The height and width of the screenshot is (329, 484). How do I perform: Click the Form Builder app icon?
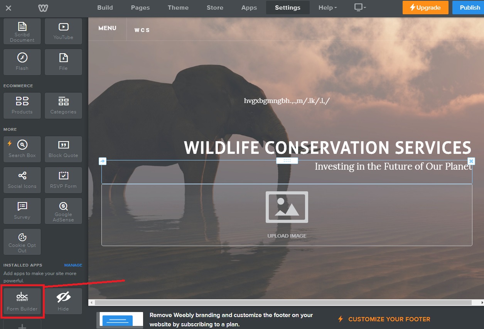click(22, 301)
